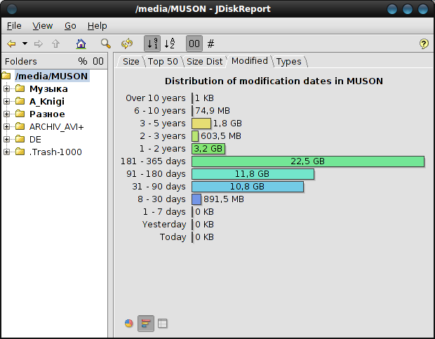The height and width of the screenshot is (339, 435).
Task: Click the Разное folder icon
Action: click(x=20, y=114)
